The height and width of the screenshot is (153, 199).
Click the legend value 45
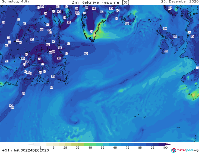pyautogui.click(x=90, y=148)
